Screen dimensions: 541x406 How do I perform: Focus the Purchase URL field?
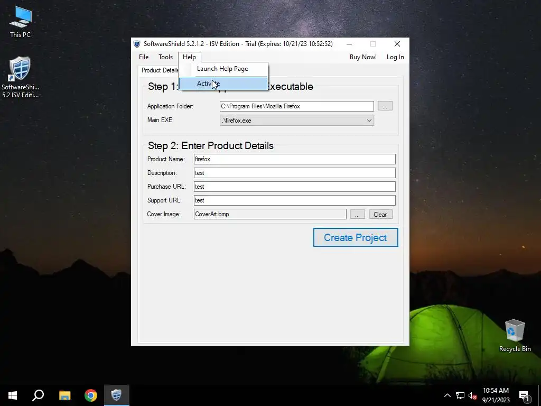295,187
